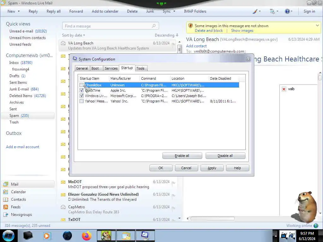Click Add to calendar in toolbar
This screenshot has width=323, height=242.
pos(105,11)
